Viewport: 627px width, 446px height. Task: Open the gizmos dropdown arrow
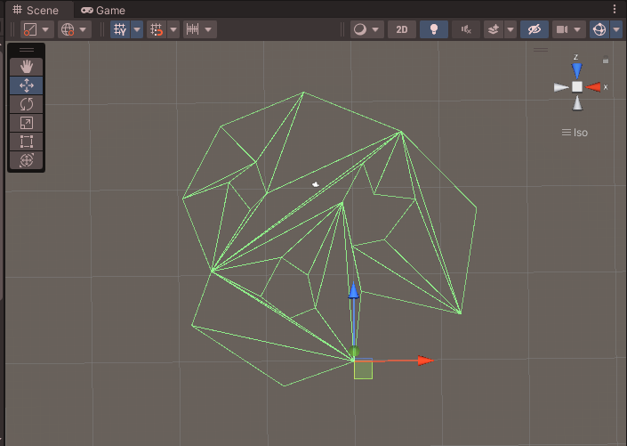[x=616, y=29]
